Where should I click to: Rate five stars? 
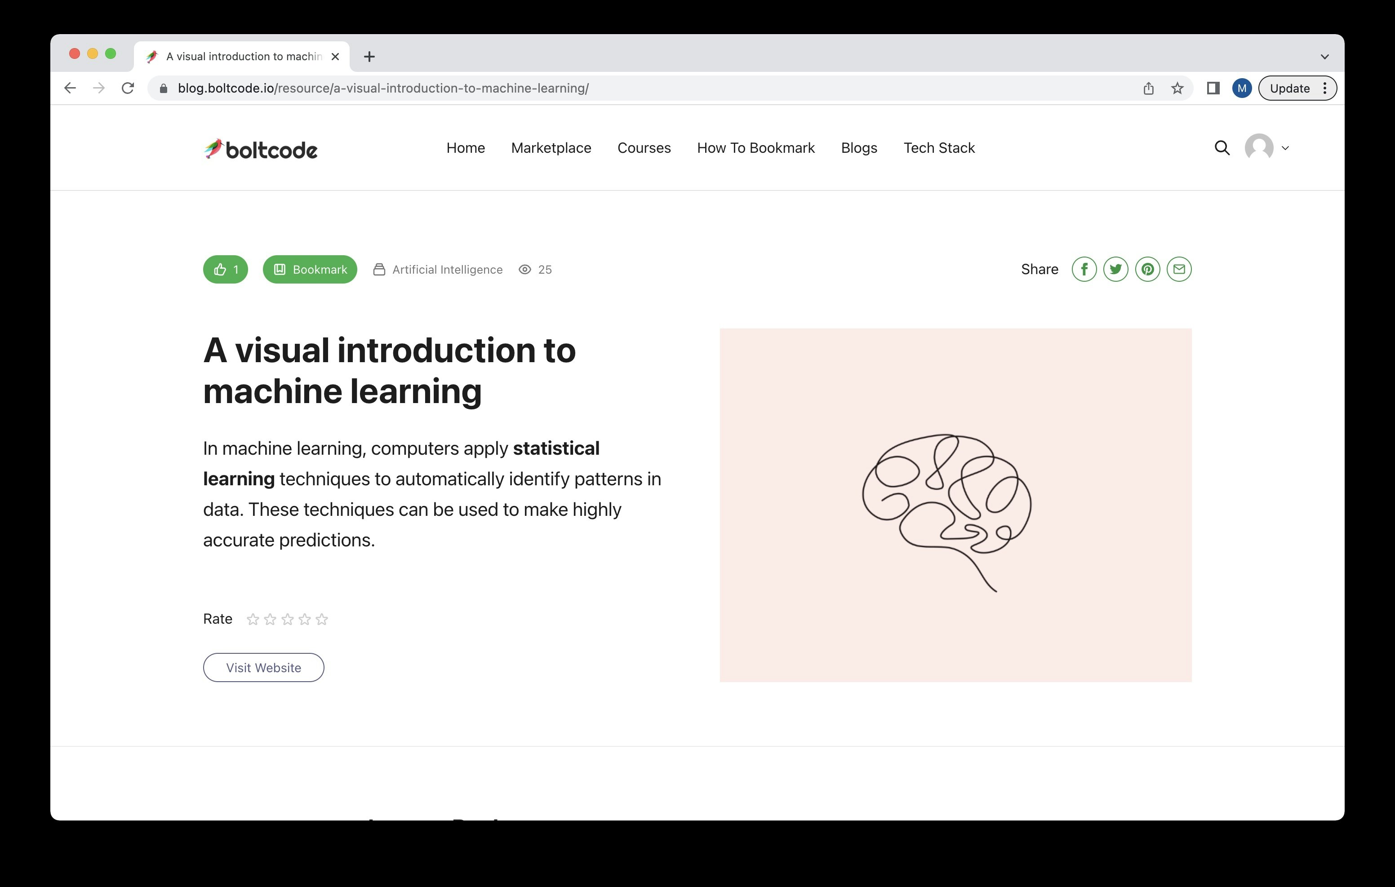point(321,619)
